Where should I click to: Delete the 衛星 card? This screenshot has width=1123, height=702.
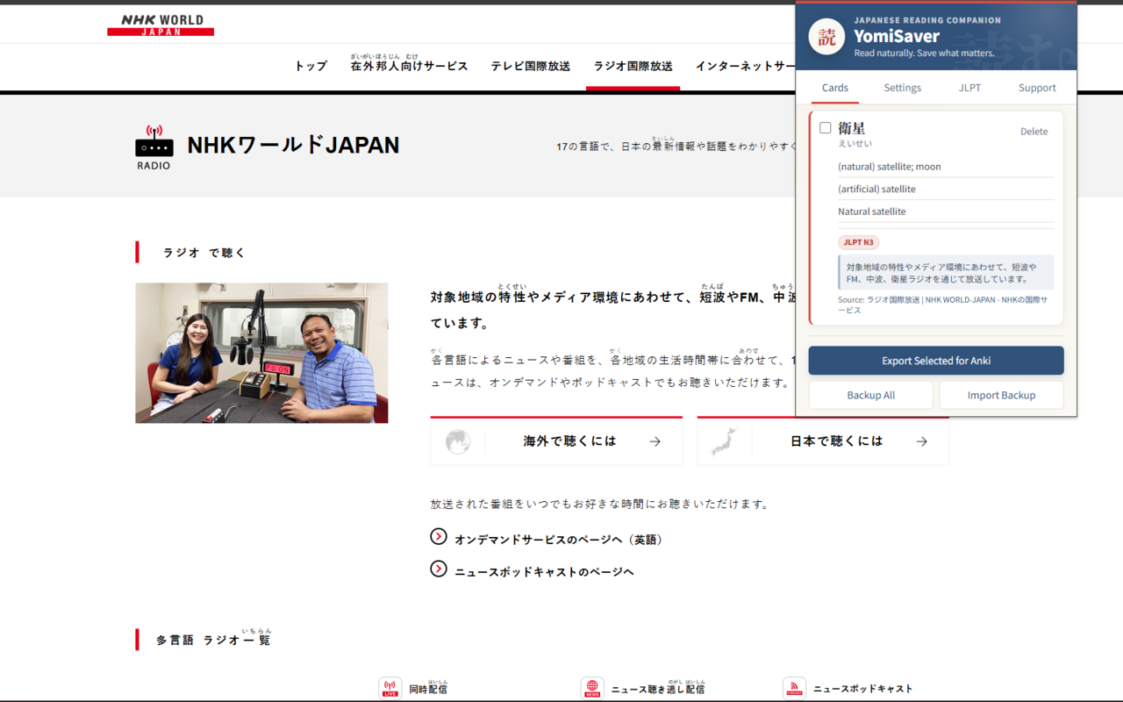[1034, 132]
